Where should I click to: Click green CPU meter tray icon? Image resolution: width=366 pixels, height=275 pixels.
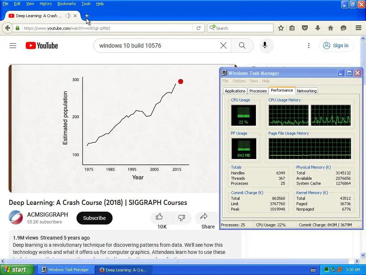point(327,270)
